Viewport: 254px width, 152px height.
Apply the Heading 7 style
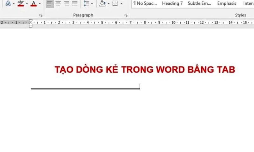click(172, 3)
